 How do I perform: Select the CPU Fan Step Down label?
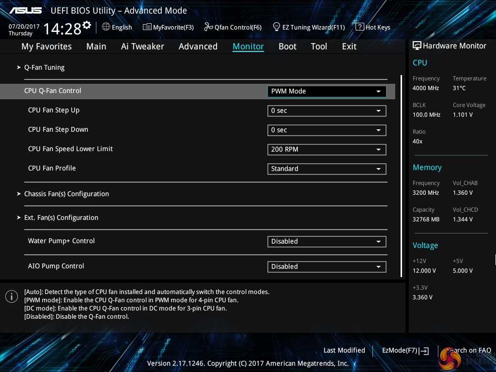pyautogui.click(x=58, y=130)
